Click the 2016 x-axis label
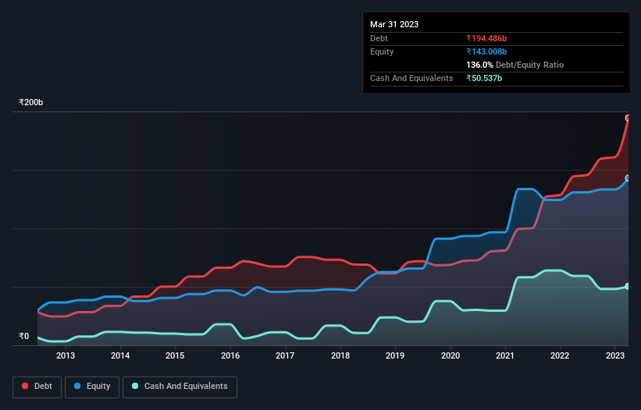The width and height of the screenshot is (641, 410). [x=230, y=355]
